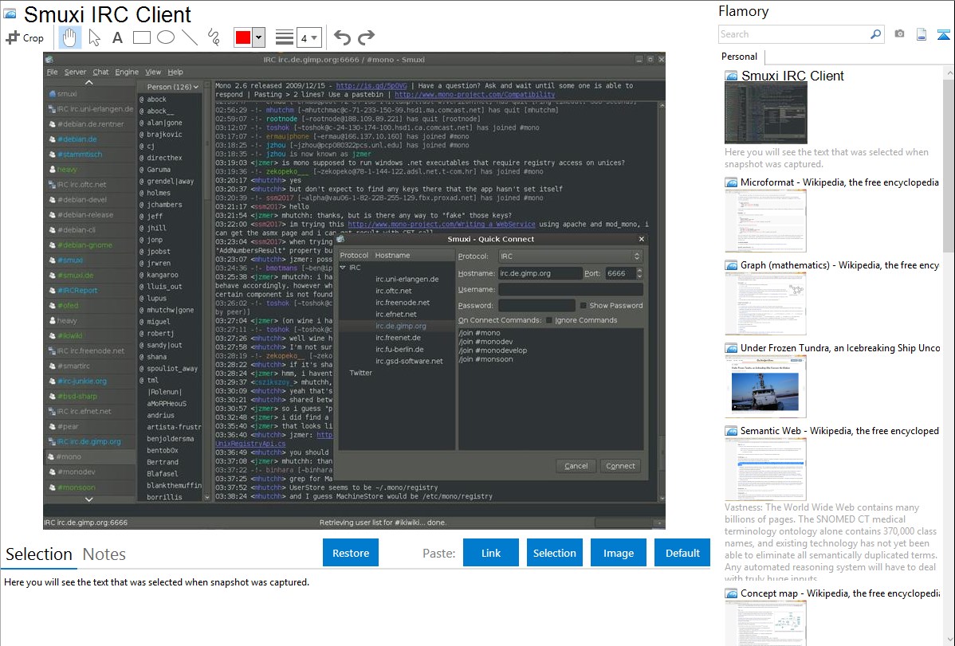Open the color picker dropdown arrow
Viewport: 955px width, 646px height.
(258, 37)
